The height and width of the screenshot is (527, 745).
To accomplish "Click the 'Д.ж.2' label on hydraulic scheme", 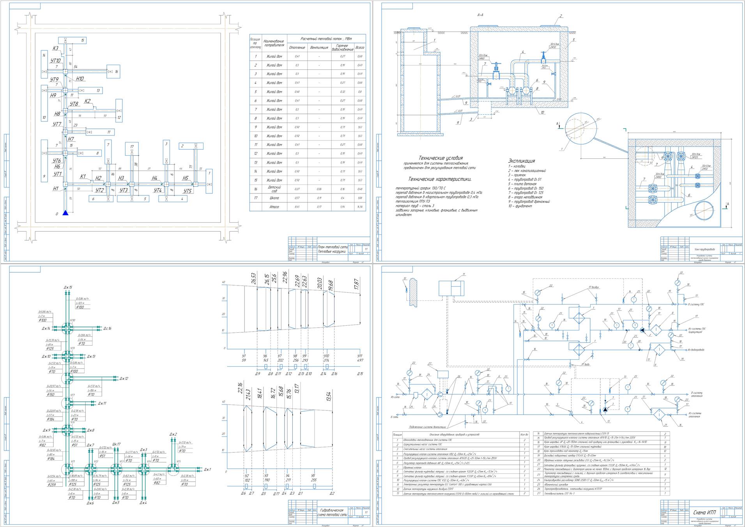I will point(173,434).
